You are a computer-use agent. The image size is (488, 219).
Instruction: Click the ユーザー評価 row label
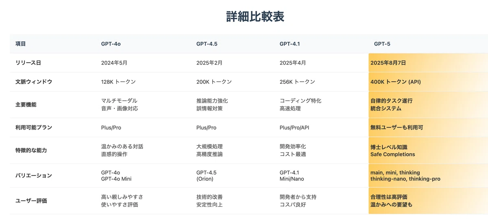point(31,201)
